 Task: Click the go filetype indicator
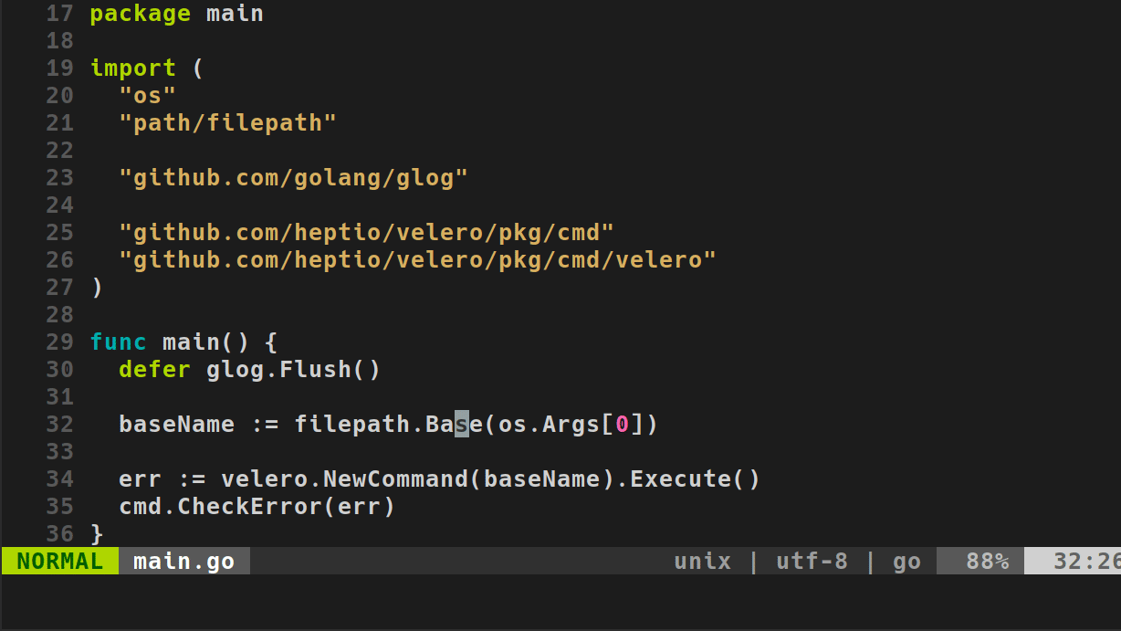(x=906, y=562)
